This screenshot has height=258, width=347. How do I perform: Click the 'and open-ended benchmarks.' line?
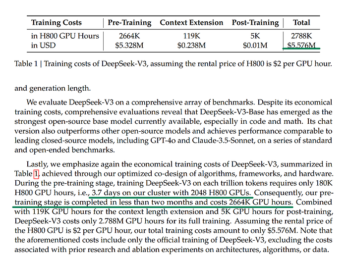(64, 150)
